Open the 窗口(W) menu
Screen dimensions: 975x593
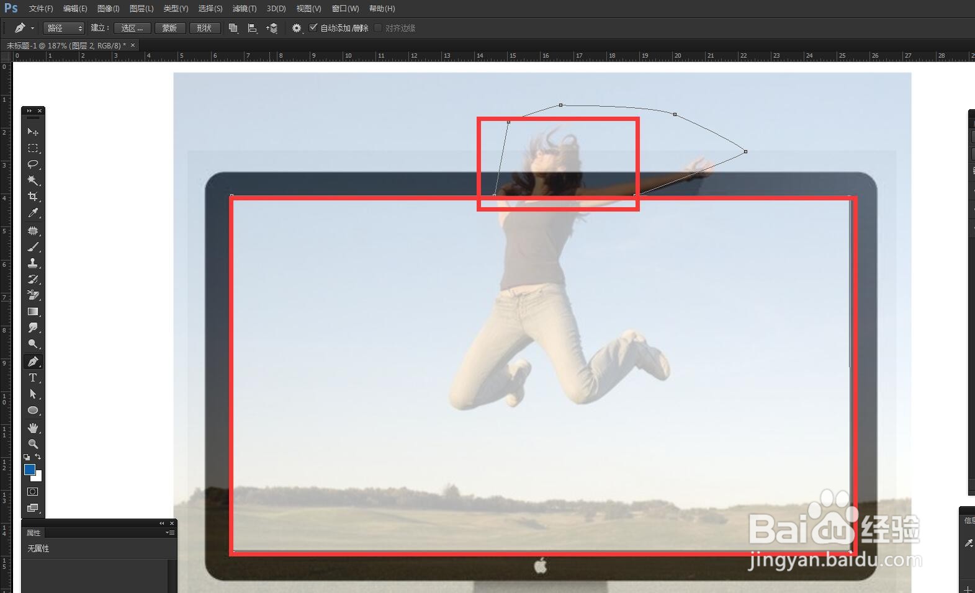coord(345,9)
